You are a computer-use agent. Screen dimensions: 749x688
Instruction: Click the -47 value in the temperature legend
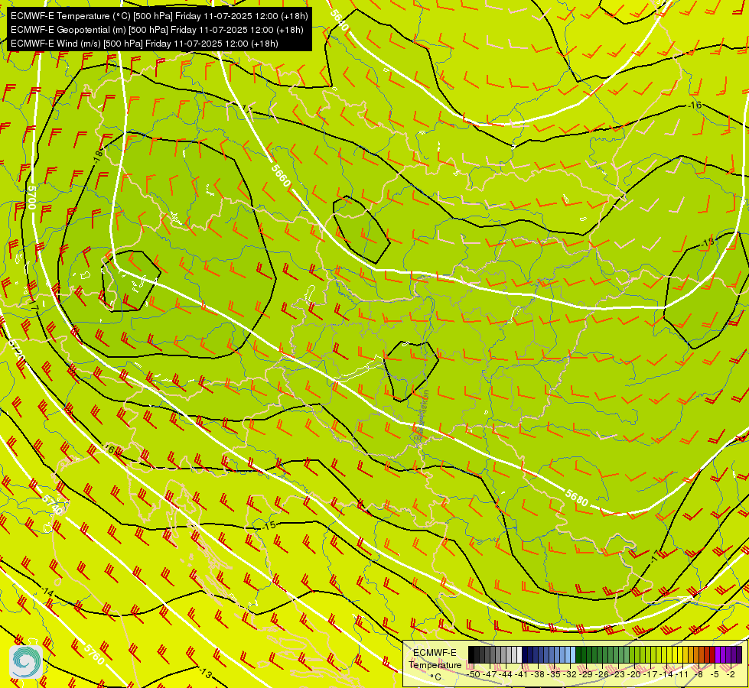490,674
